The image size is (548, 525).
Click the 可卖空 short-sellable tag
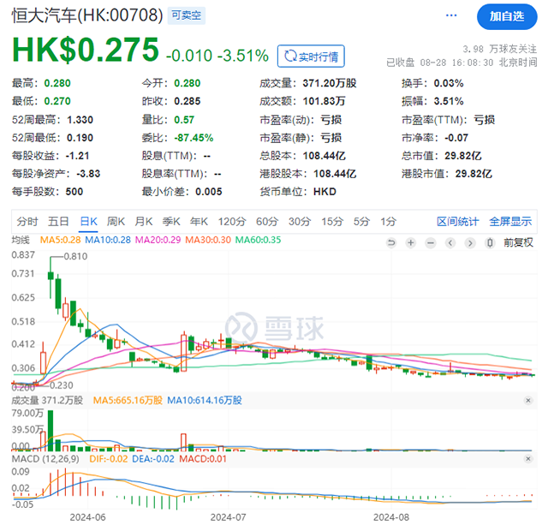point(187,15)
